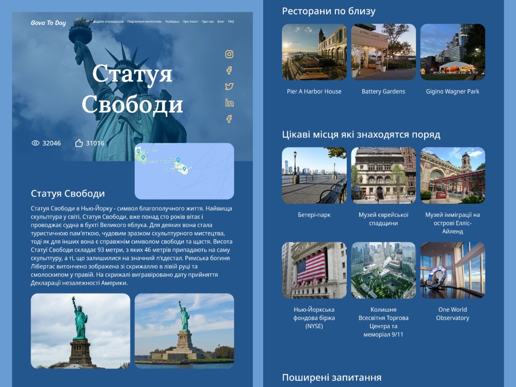The image size is (516, 387).
Task: Click the Battery Gardens label
Action: (x=383, y=91)
